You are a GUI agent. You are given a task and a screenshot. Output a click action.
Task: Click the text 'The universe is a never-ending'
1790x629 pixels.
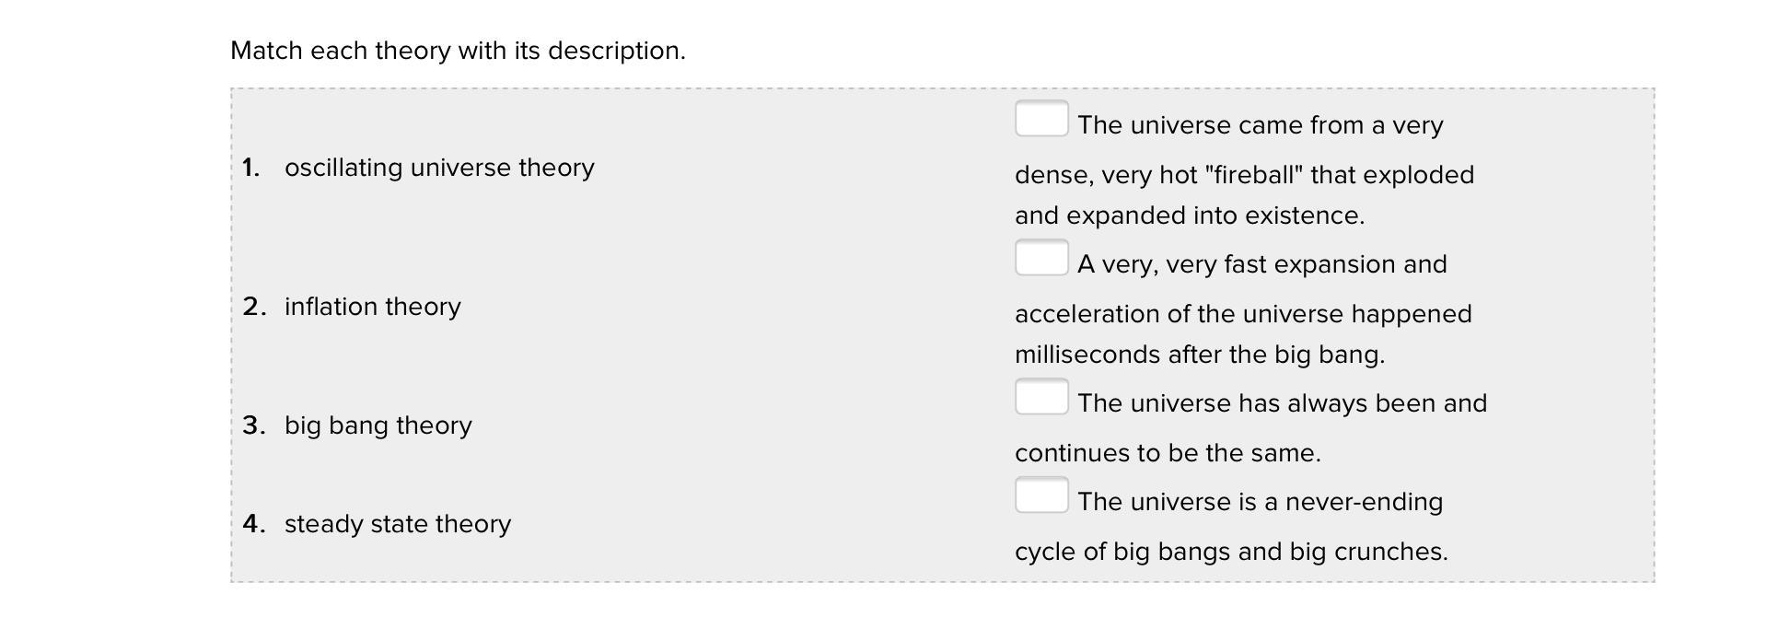point(1260,502)
